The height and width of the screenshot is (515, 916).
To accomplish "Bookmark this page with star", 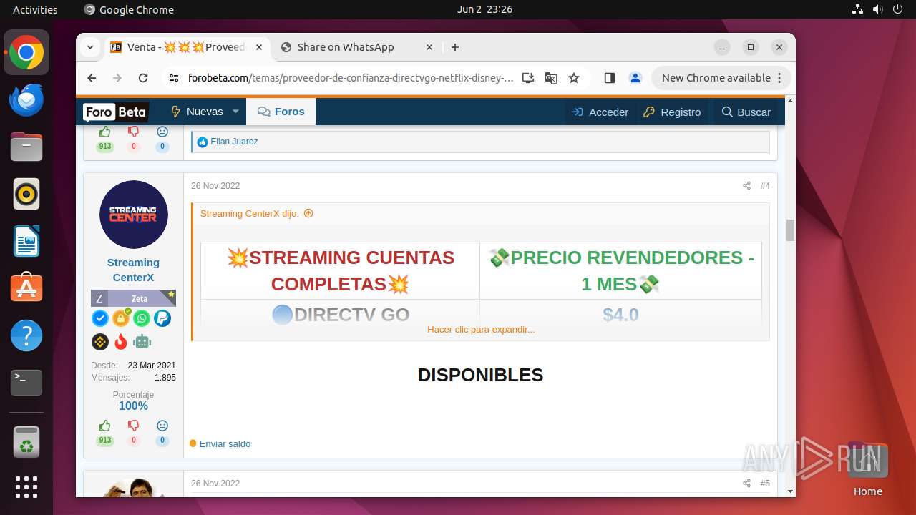I will (574, 78).
